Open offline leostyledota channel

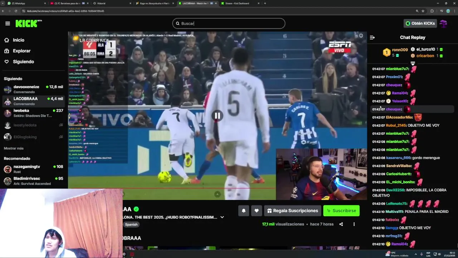[34, 125]
